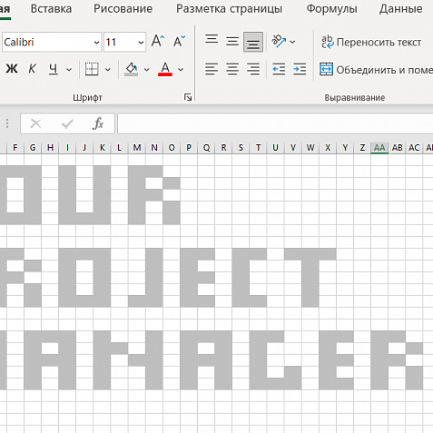Expand the borders dropdown arrow
The width and height of the screenshot is (433, 433).
(108, 70)
